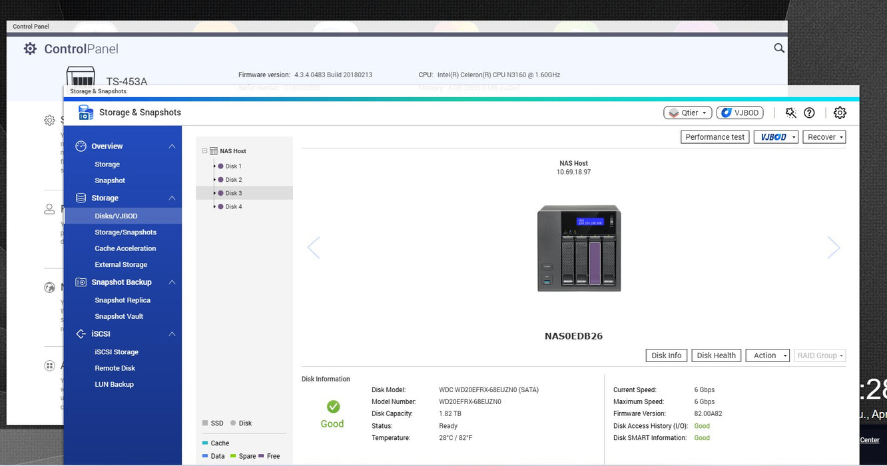Collapse the Storage section chevron
Viewport: 887px width, 466px height.
pos(172,198)
